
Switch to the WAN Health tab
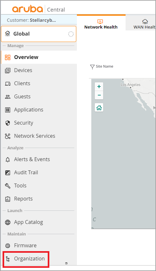141,23
